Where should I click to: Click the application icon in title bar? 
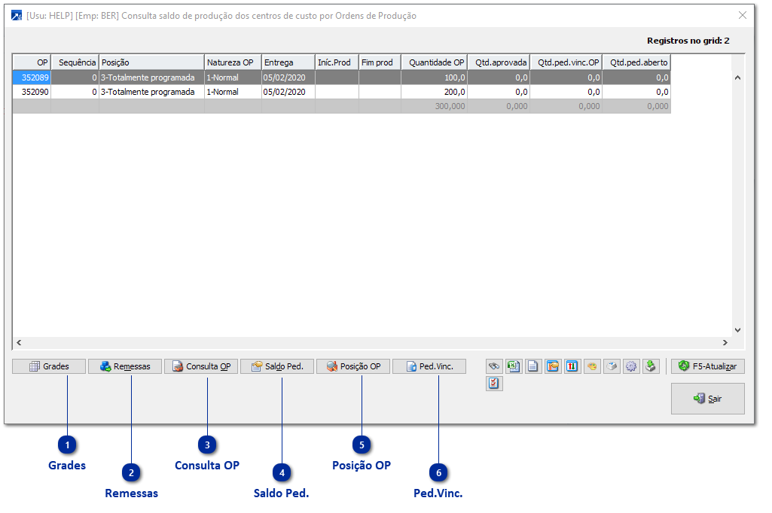click(x=17, y=16)
